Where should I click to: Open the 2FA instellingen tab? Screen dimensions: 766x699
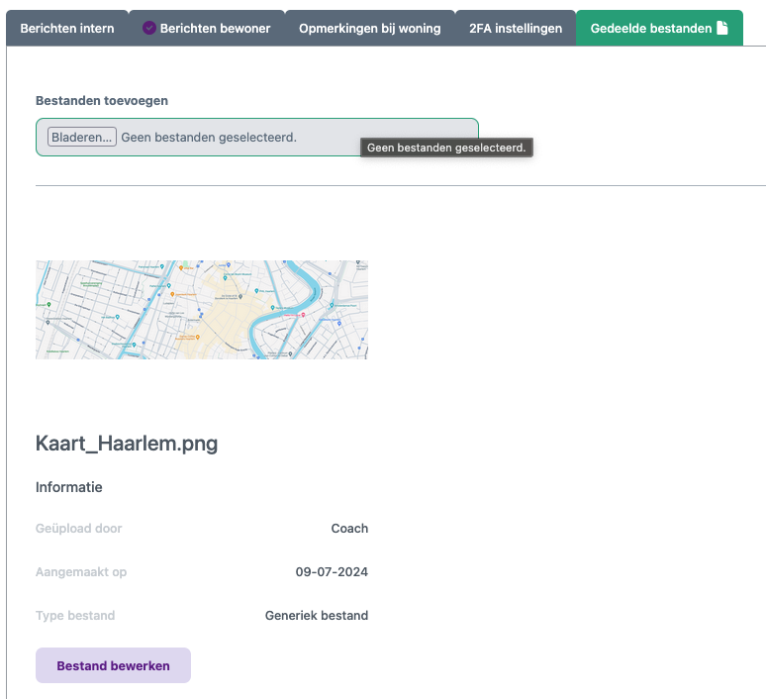click(516, 29)
